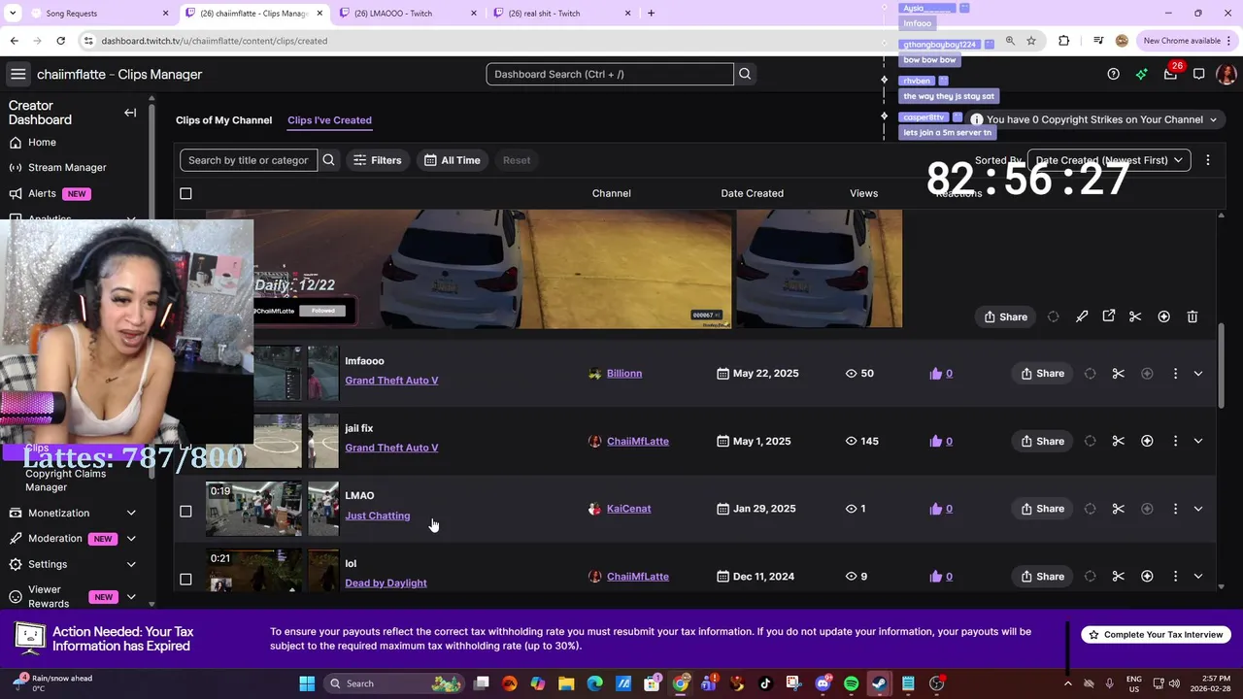
Task: Tick the checkbox for LMAO clip
Action: (185, 511)
